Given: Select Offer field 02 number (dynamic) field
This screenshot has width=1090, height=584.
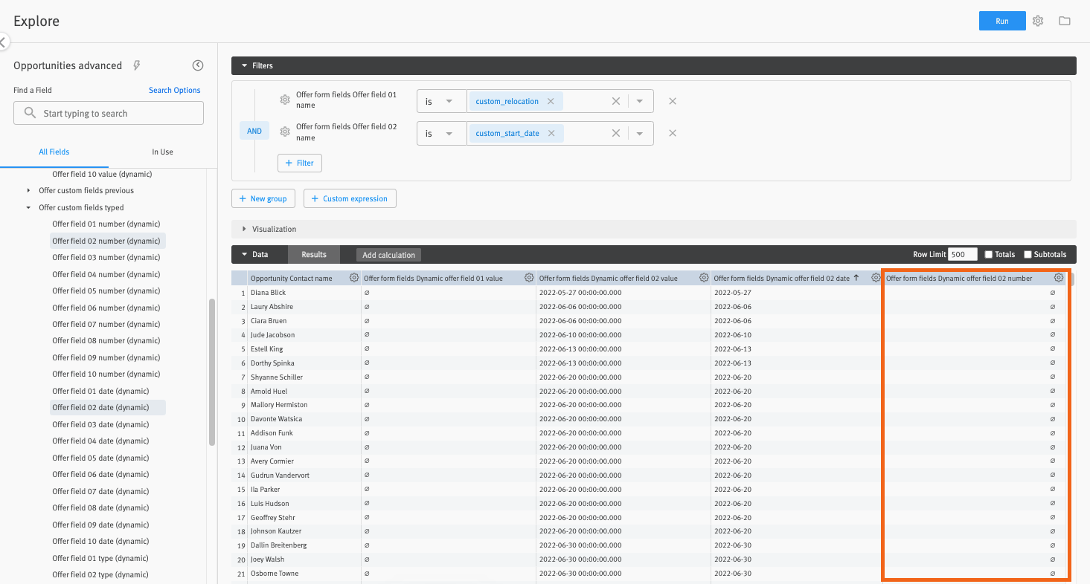Looking at the screenshot, I should point(106,241).
